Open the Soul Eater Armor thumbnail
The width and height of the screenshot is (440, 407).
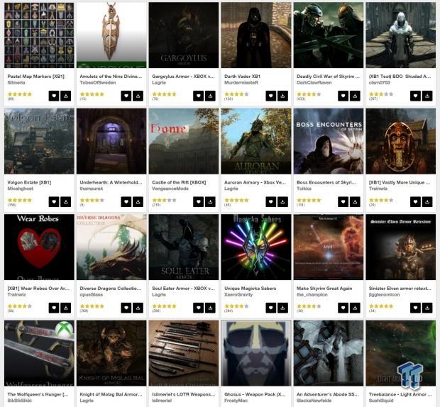(x=184, y=247)
